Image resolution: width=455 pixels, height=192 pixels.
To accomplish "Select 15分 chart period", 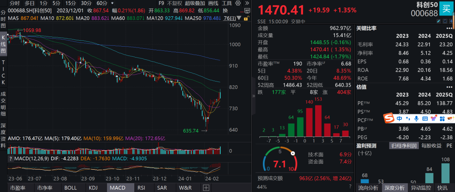I will [x=70, y=3].
